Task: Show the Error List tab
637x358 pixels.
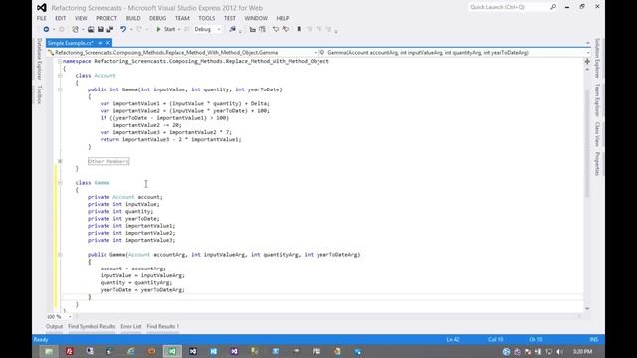Action: 130,326
